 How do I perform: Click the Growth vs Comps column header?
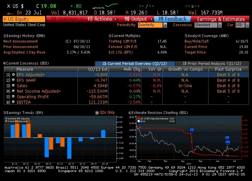(x=185, y=69)
